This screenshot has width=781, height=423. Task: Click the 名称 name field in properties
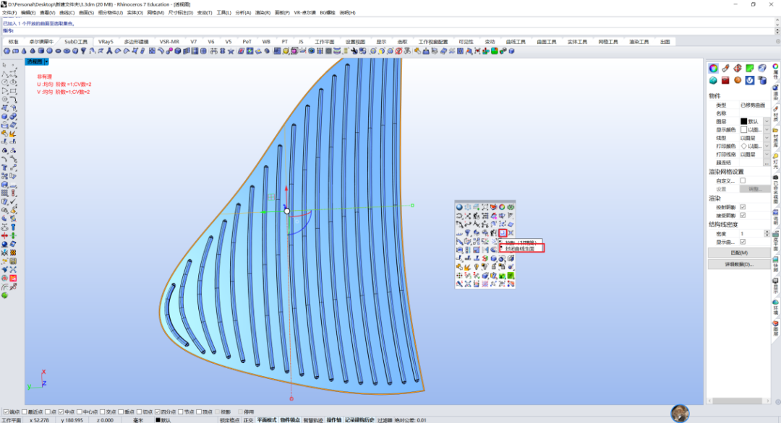(x=754, y=113)
